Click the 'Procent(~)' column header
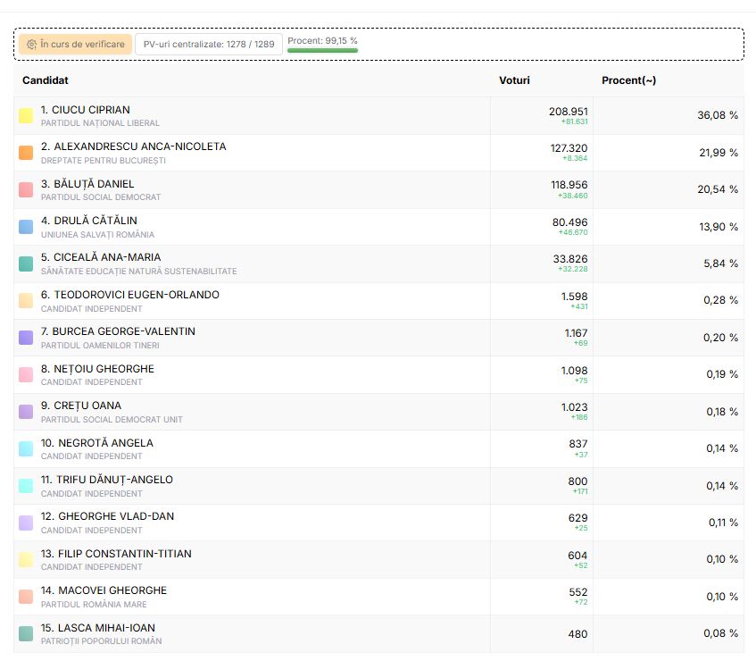Image resolution: width=756 pixels, height=661 pixels. (628, 80)
